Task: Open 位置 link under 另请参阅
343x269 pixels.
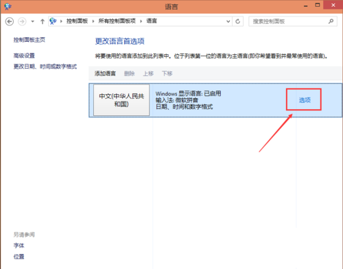Action: tap(19, 257)
